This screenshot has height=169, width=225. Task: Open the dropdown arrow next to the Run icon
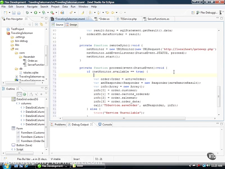click(39, 13)
